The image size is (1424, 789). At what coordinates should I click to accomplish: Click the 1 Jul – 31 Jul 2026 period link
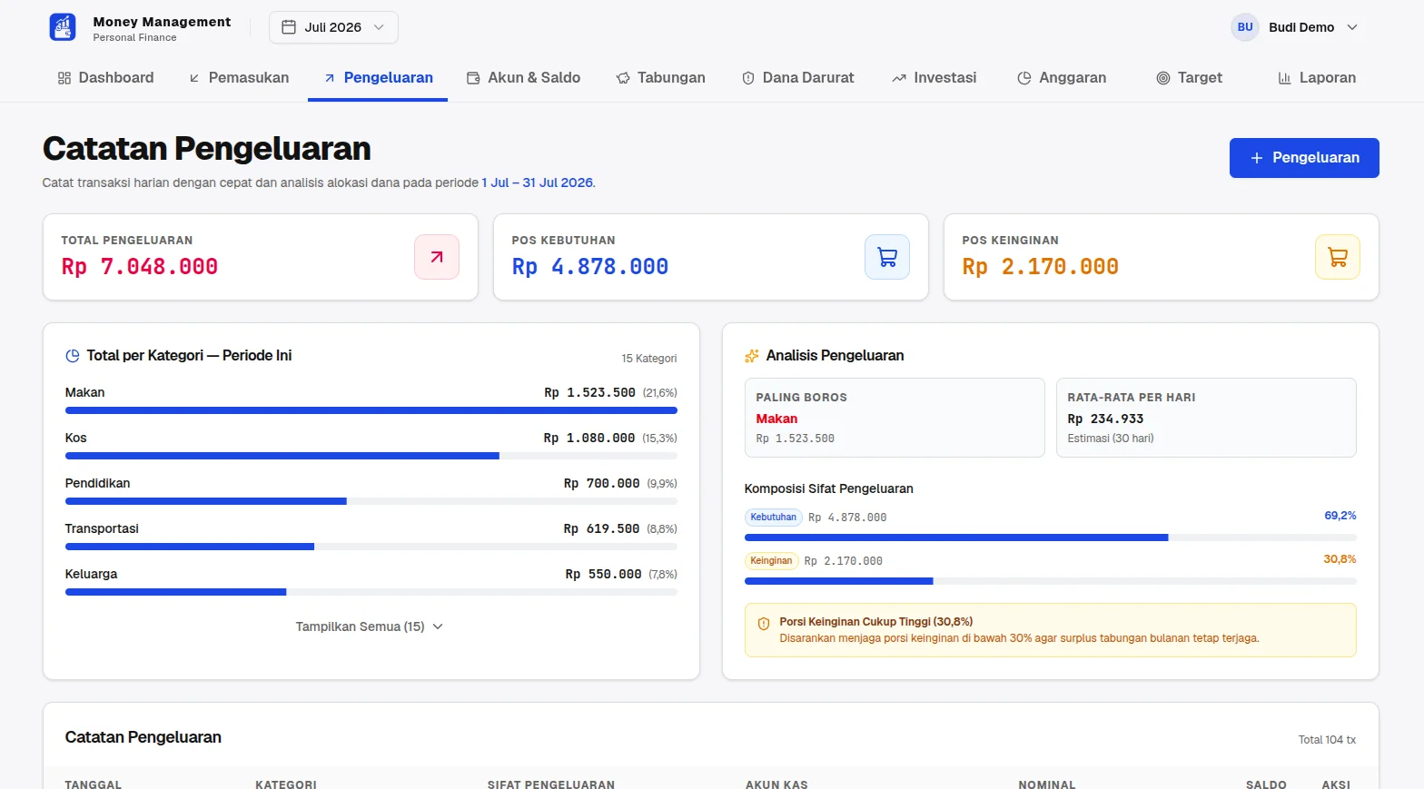[x=538, y=182]
